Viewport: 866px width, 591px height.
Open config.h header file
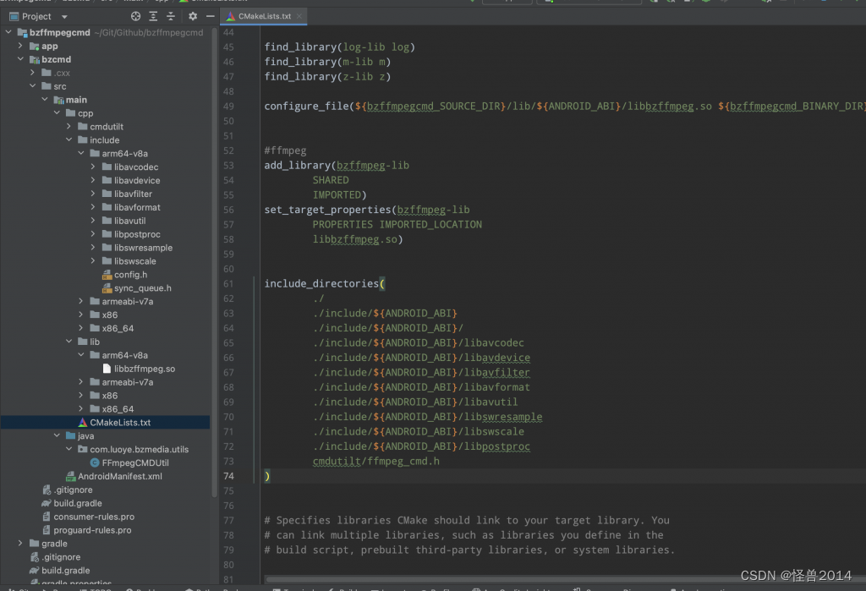(x=130, y=275)
